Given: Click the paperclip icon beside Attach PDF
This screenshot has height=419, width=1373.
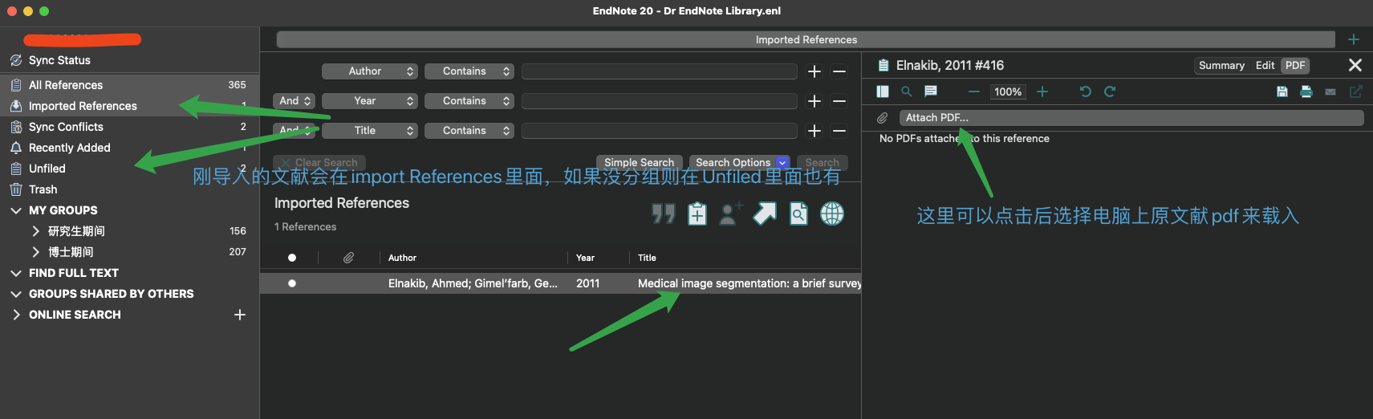Looking at the screenshot, I should coord(883,118).
